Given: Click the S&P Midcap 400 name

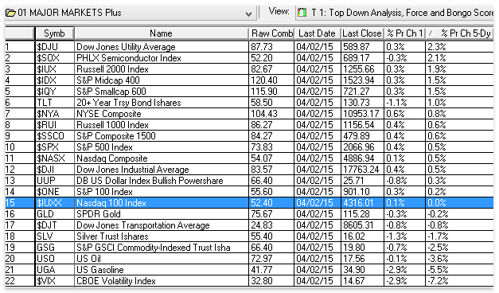Looking at the screenshot, I should pos(108,80).
